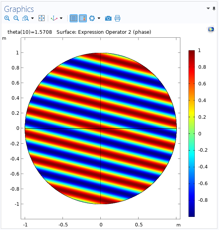The width and height of the screenshot is (219, 230).
Task: Click the plot title text theta(10)=1.5708
Action: click(30, 32)
